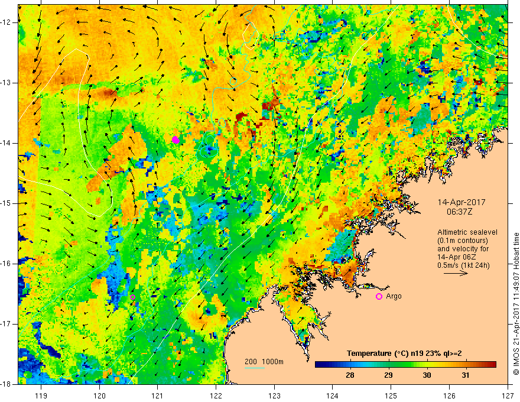Click the '0.5m/s (1kt 24h)' scale text
This screenshot has width=520, height=402.
pos(463,265)
